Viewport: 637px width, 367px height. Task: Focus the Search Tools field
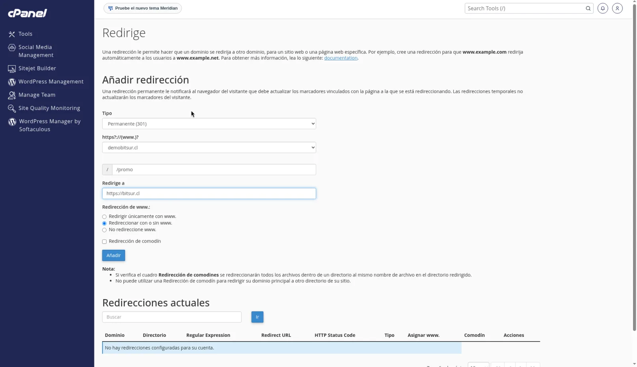[525, 8]
